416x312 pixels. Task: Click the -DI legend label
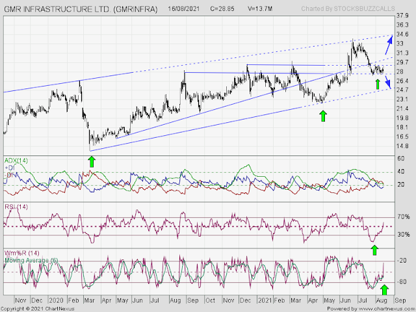pyautogui.click(x=10, y=175)
